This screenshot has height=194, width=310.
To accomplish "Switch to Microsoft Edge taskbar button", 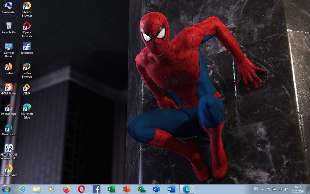I will 186,189.
